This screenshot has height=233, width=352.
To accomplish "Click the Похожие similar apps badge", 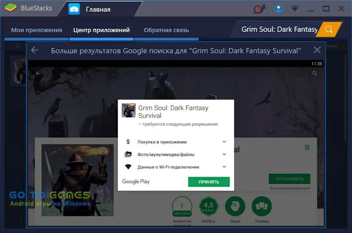I will [x=262, y=207].
